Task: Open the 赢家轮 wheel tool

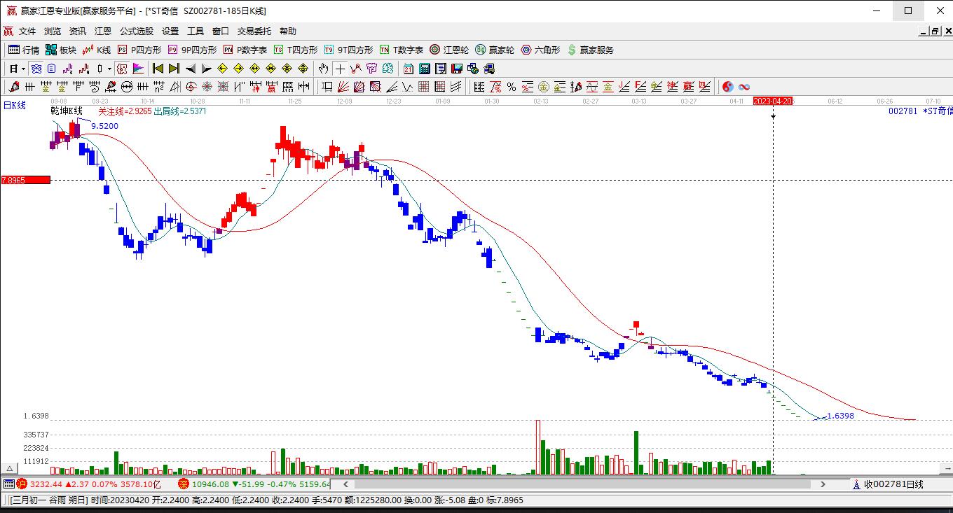Action: 495,50
